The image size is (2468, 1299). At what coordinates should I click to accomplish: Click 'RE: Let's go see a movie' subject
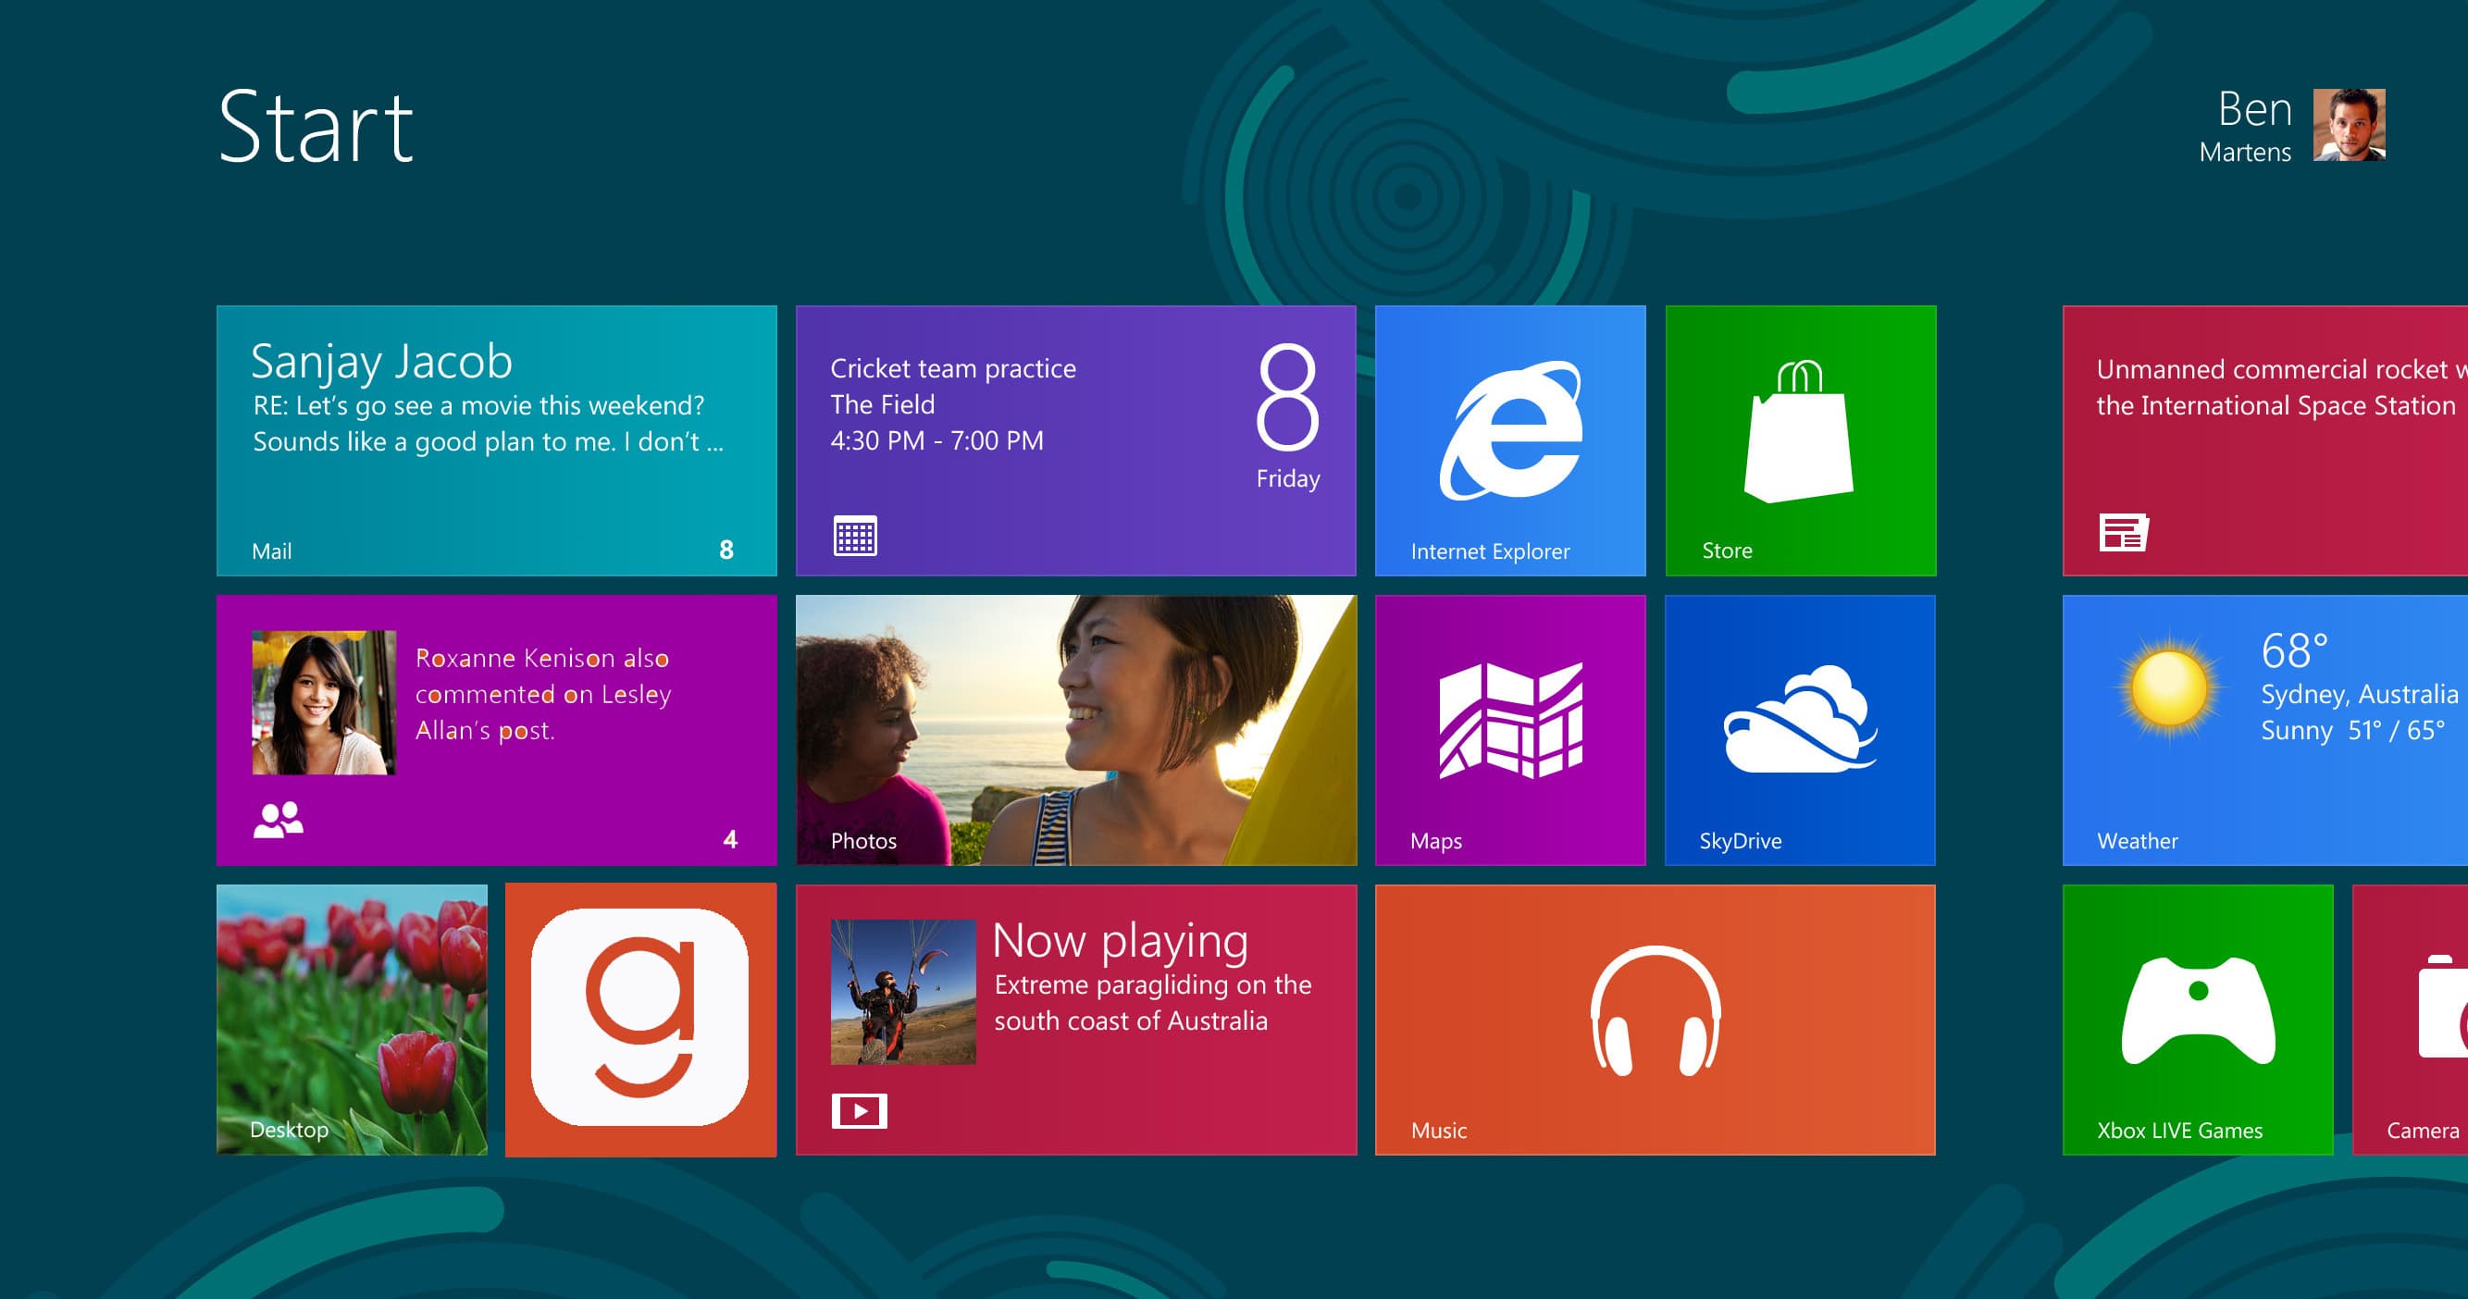coord(478,406)
